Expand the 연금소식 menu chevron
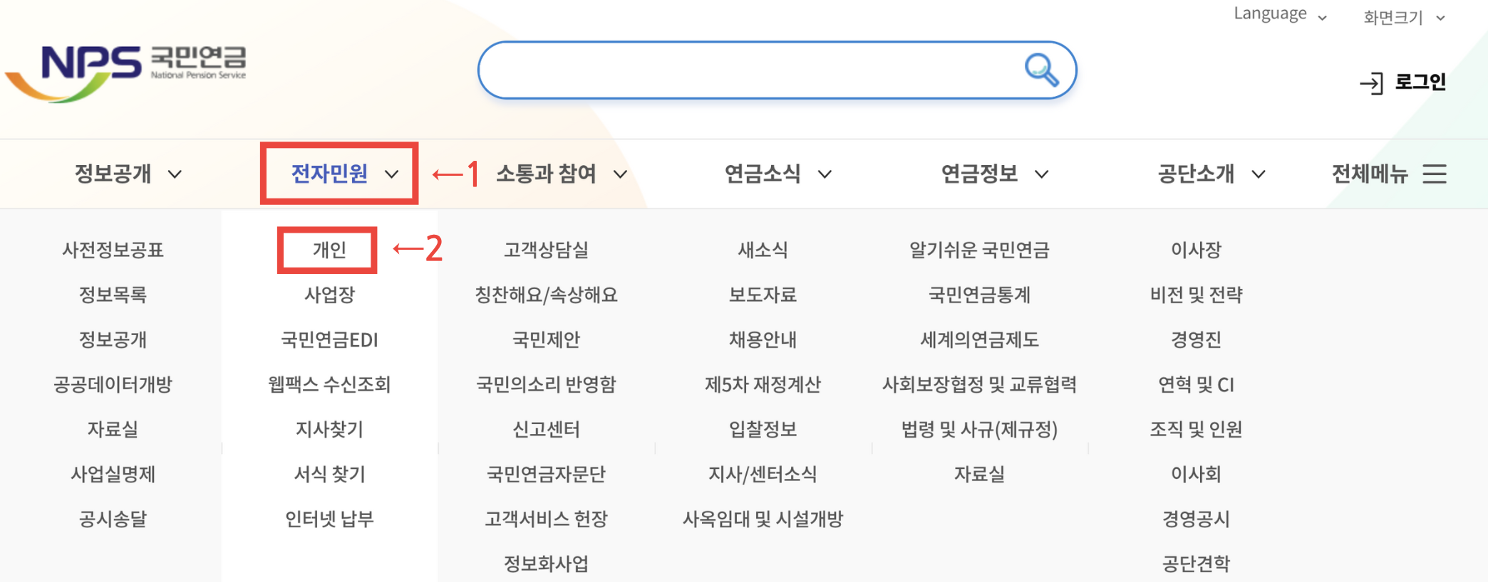 click(826, 174)
